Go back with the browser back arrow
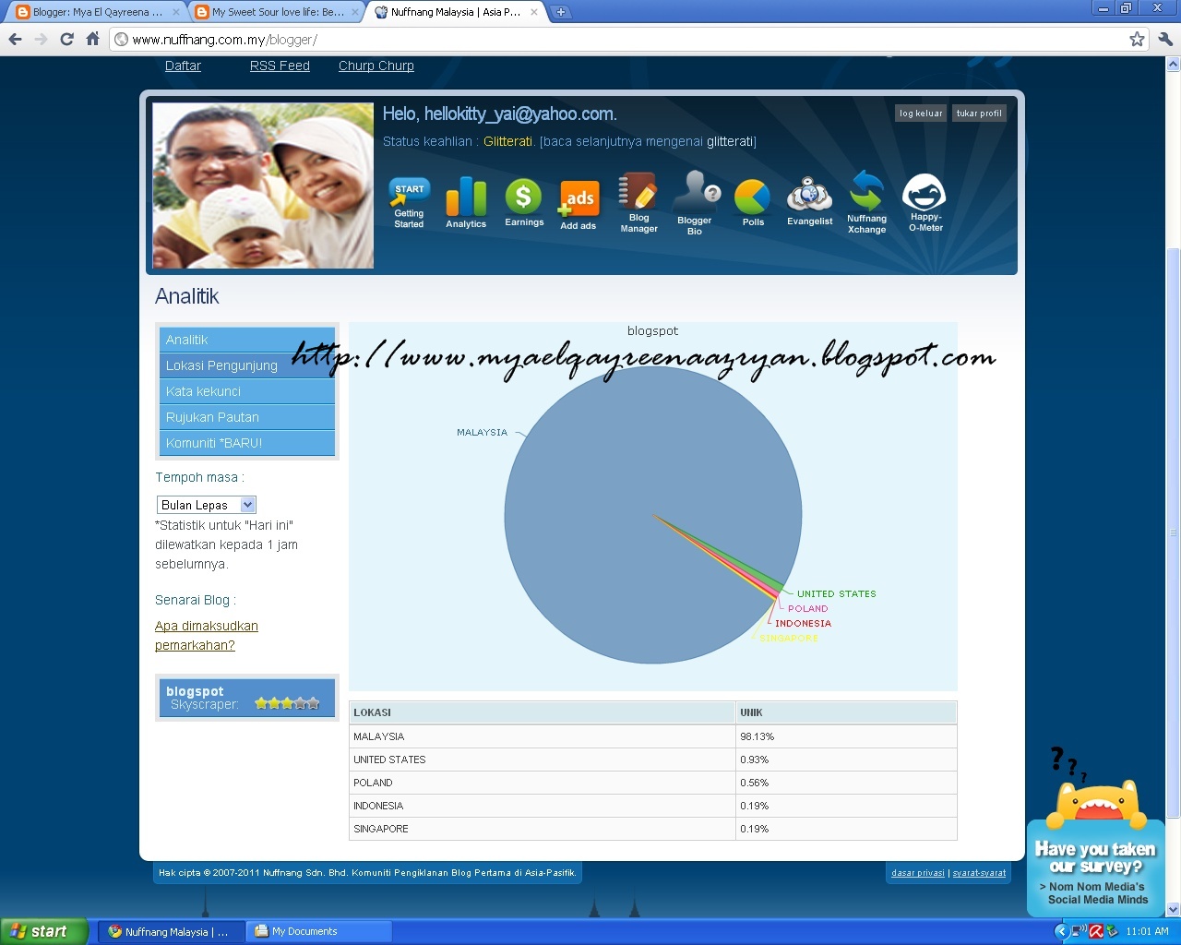1181x945 pixels. click(x=15, y=39)
